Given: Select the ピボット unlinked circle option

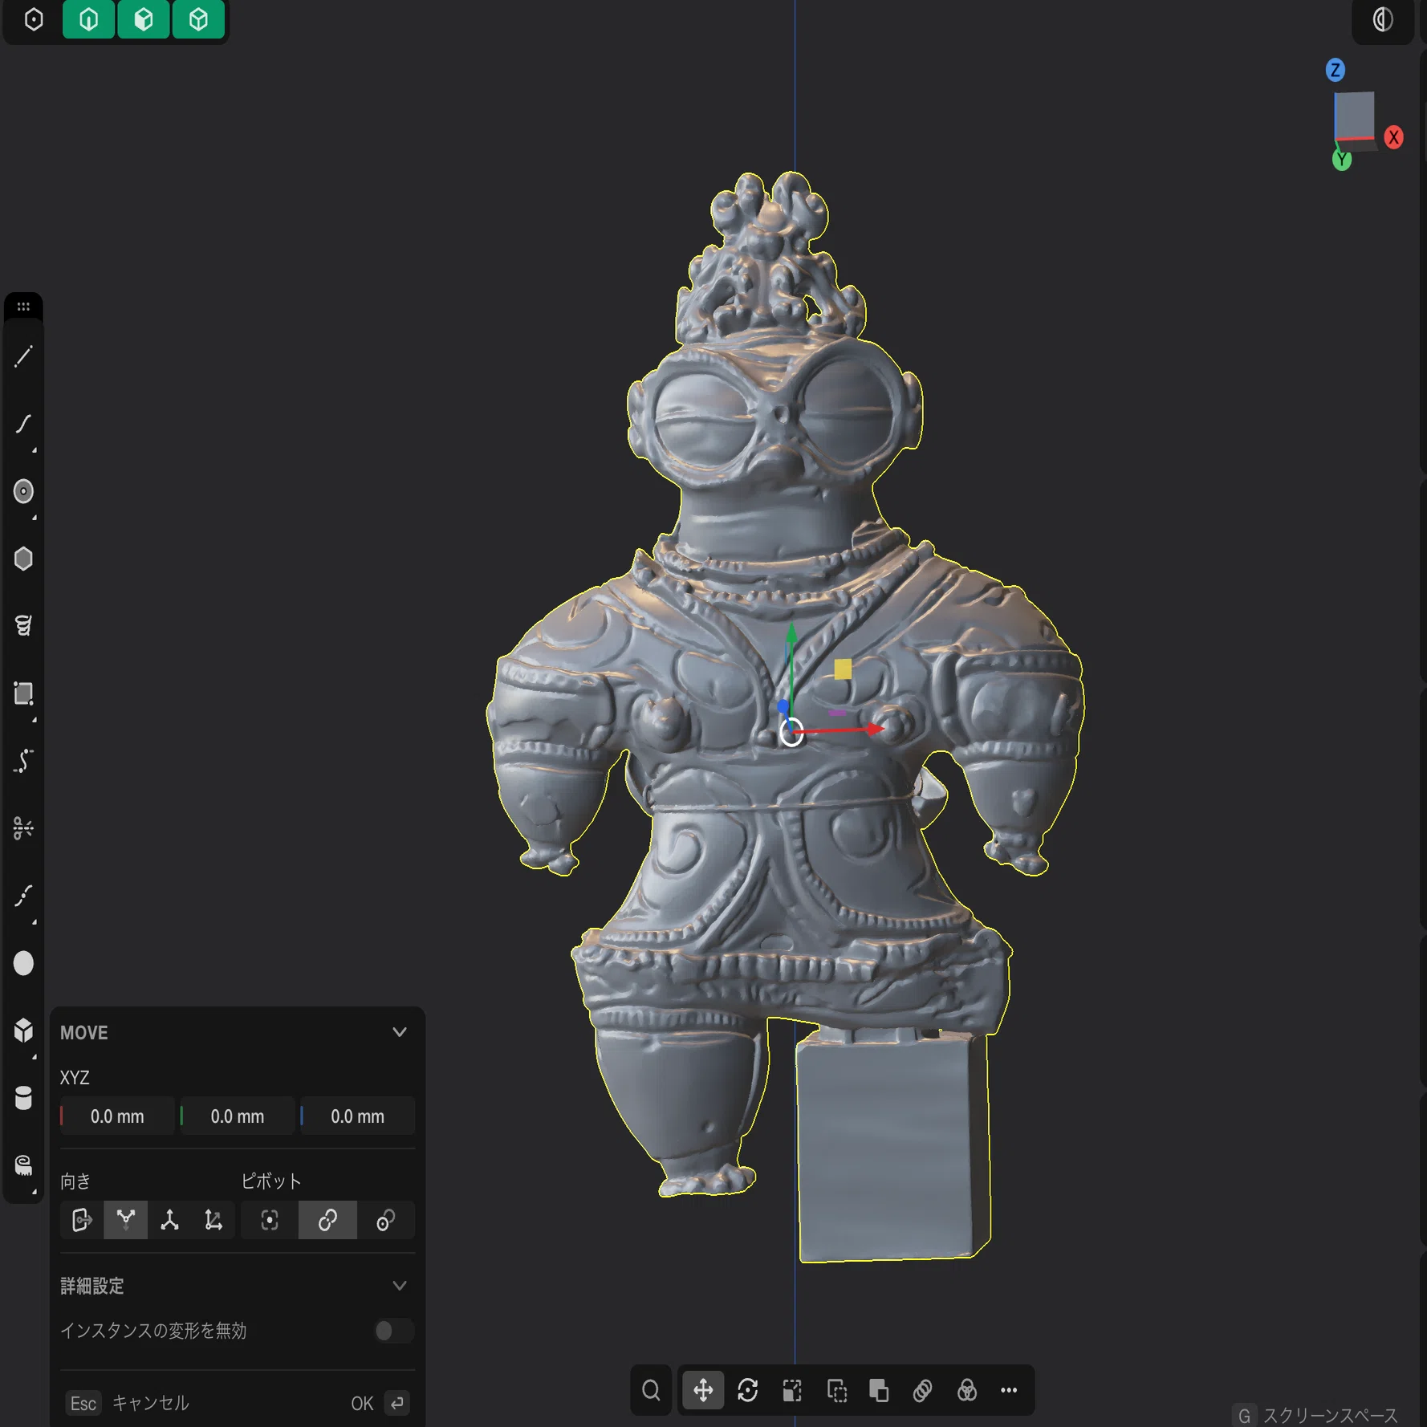Looking at the screenshot, I should click(385, 1220).
